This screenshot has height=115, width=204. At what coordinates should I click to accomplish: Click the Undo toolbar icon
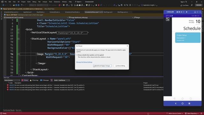pos(22,5)
